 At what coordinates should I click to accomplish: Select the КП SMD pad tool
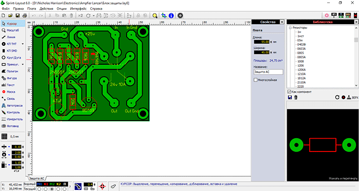(x=12, y=51)
